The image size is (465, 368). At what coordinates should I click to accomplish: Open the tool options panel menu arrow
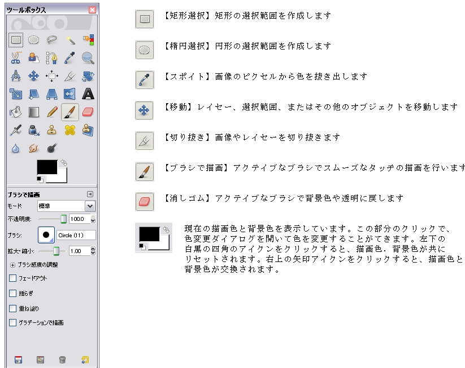point(89,194)
